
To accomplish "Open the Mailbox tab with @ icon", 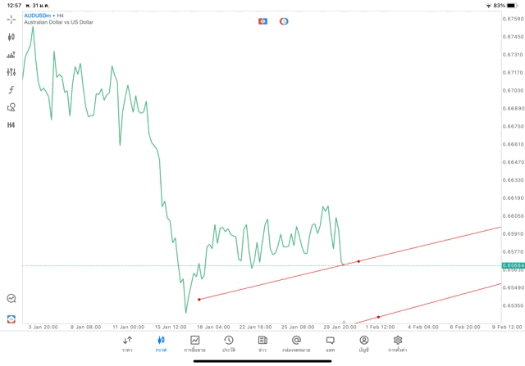I will (296, 343).
